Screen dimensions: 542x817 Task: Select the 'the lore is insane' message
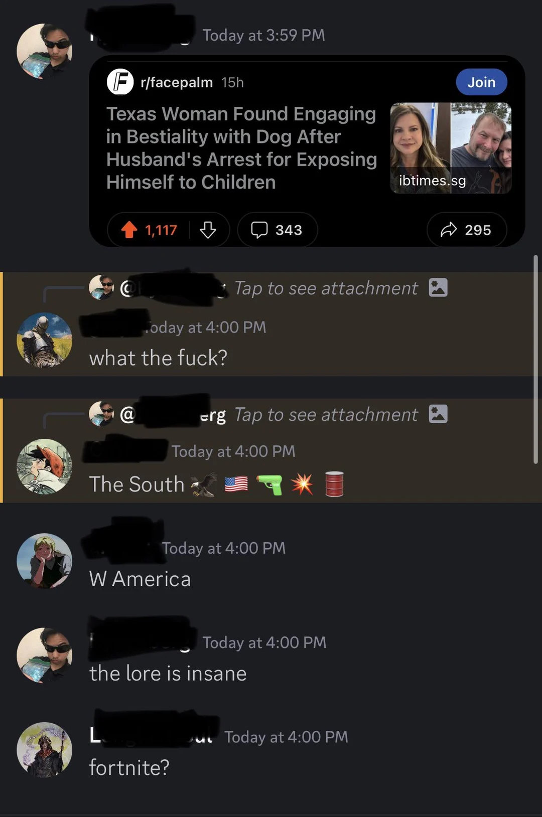pos(168,674)
